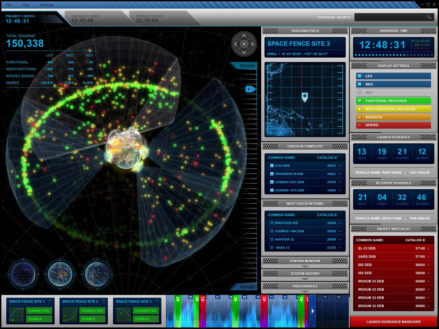Click the up arrow on the globe navigation pad

tap(244, 35)
